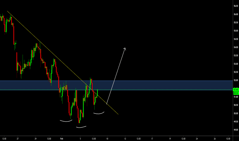Select the 19 date label on time axis
239x141 pixels.
pos(170,139)
